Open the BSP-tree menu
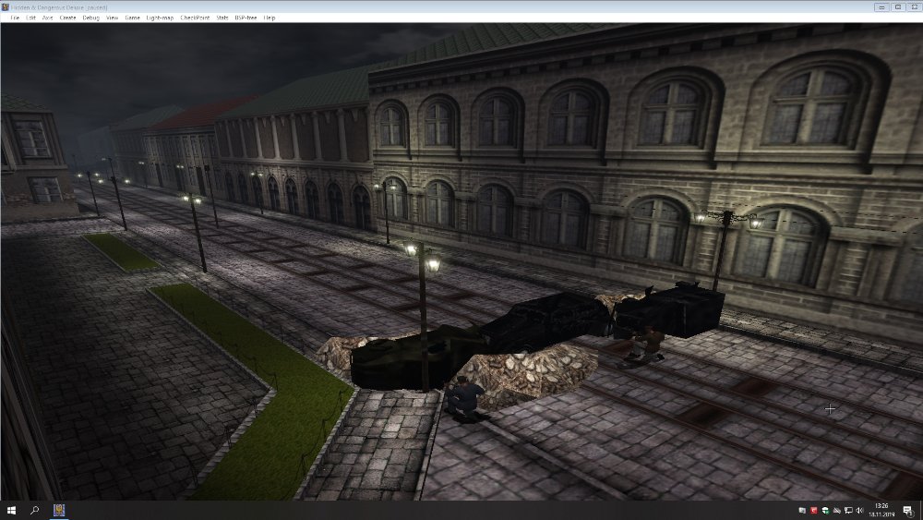Screen dimensions: 923x520 pyautogui.click(x=246, y=18)
